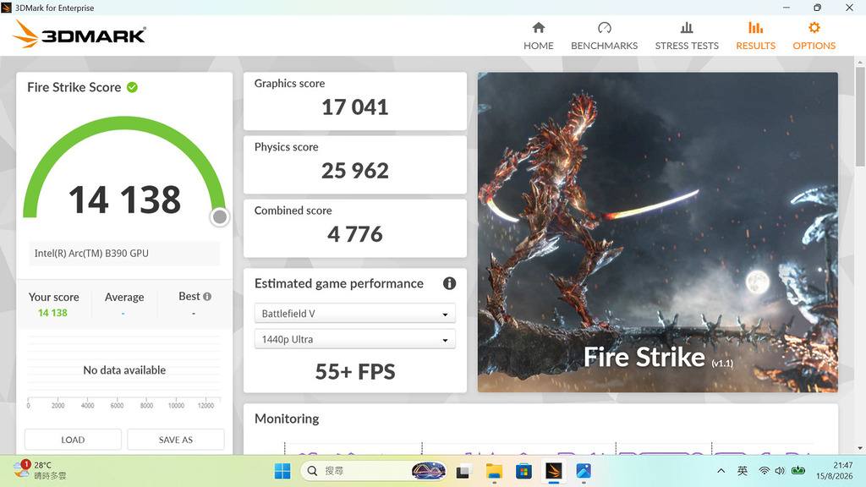This screenshot has width=866, height=487.
Task: Expand the Battlefield V game dropdown
Action: pos(355,314)
